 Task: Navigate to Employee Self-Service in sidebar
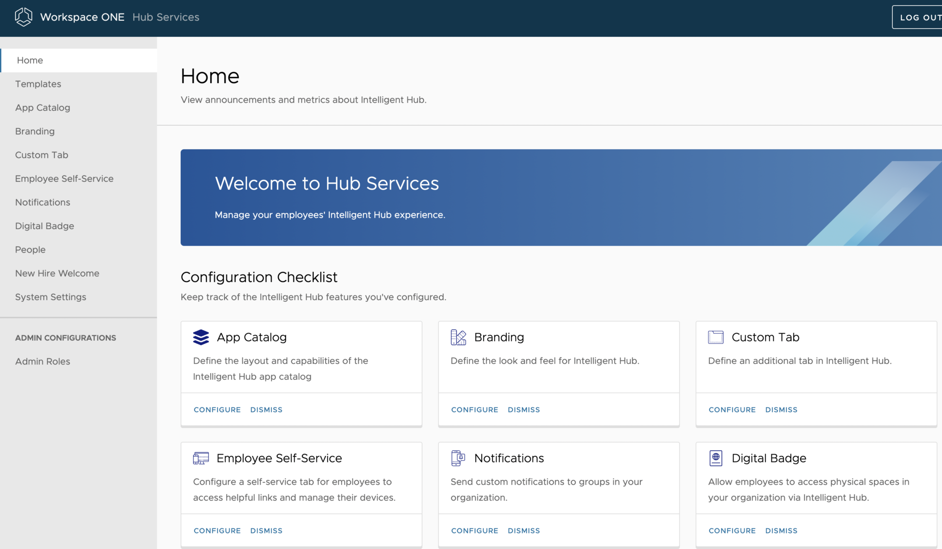tap(64, 179)
